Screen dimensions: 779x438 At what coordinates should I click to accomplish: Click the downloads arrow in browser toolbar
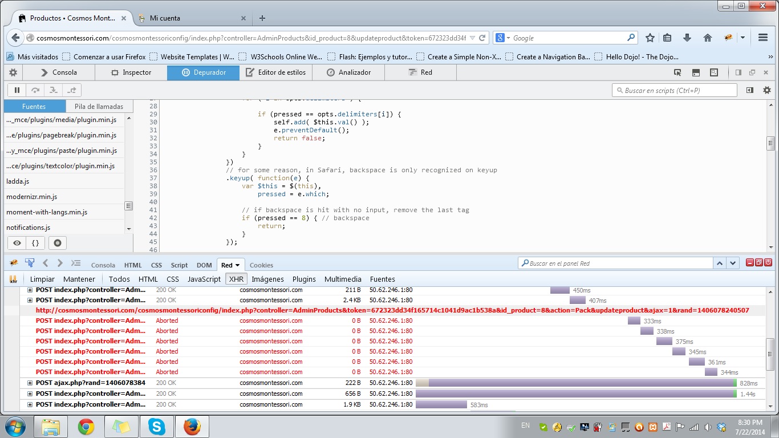click(x=687, y=38)
